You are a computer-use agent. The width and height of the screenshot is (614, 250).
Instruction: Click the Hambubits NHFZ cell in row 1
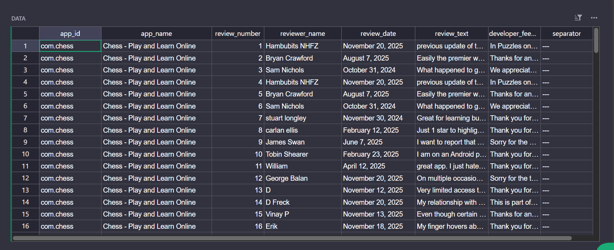point(303,46)
